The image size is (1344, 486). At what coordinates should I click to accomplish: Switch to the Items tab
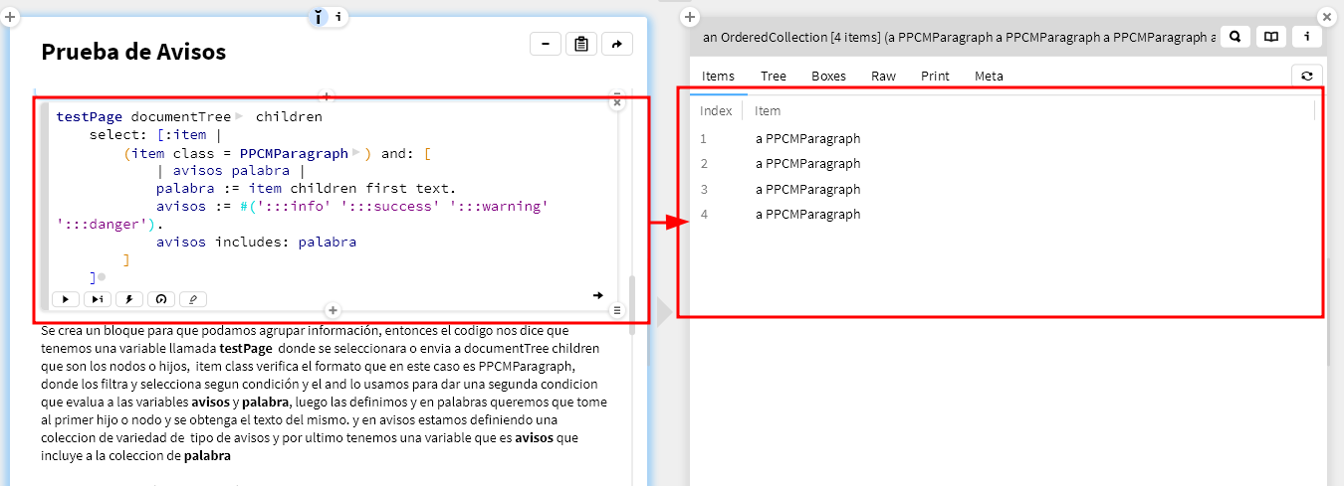pyautogui.click(x=718, y=77)
